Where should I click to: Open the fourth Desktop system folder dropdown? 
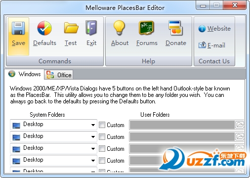[53, 160]
